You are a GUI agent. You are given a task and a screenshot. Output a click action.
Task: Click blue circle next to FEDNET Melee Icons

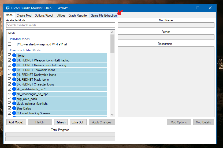(14, 65)
